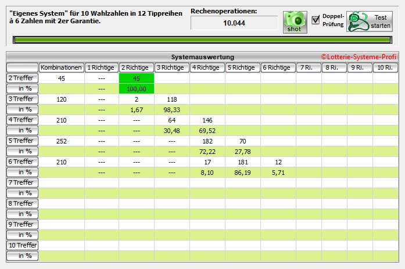Click the 5 Treffer row header
This screenshot has width=405, height=269.
[x=23, y=141]
